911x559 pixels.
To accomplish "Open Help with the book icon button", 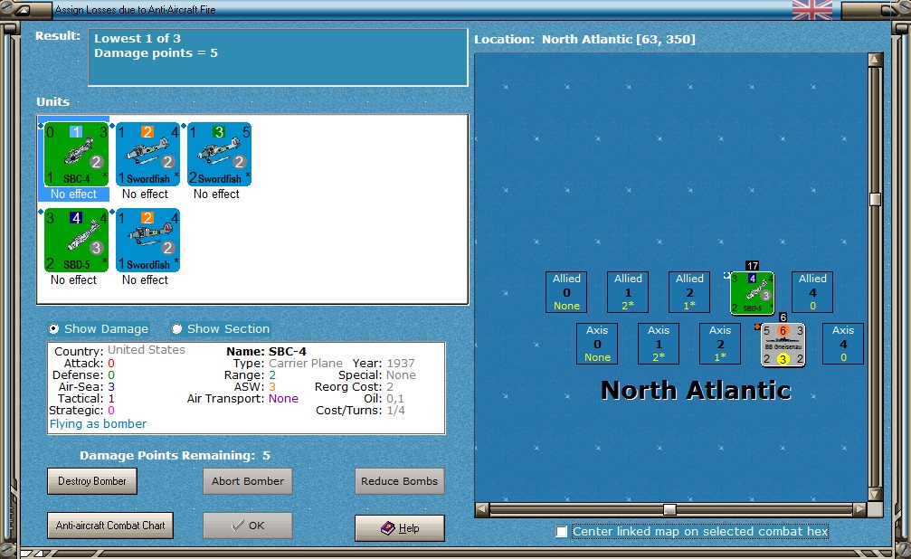I will pos(400,528).
